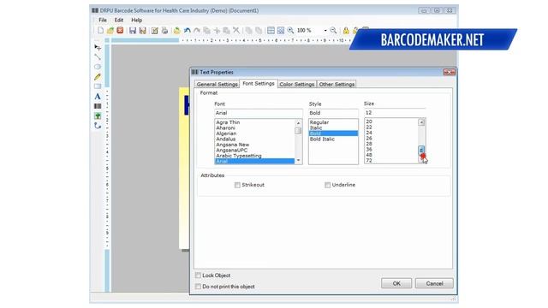Select the Ellipse drawing tool

coord(98,67)
